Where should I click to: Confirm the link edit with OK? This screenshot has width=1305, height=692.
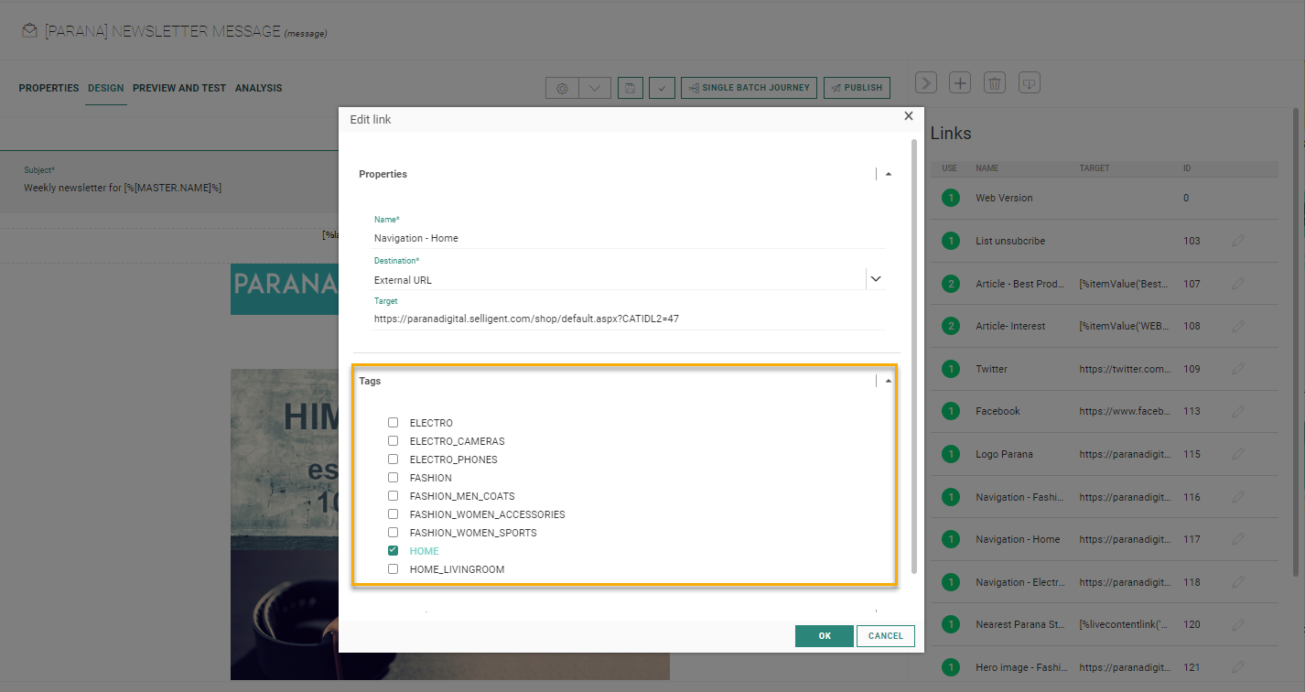pos(824,636)
